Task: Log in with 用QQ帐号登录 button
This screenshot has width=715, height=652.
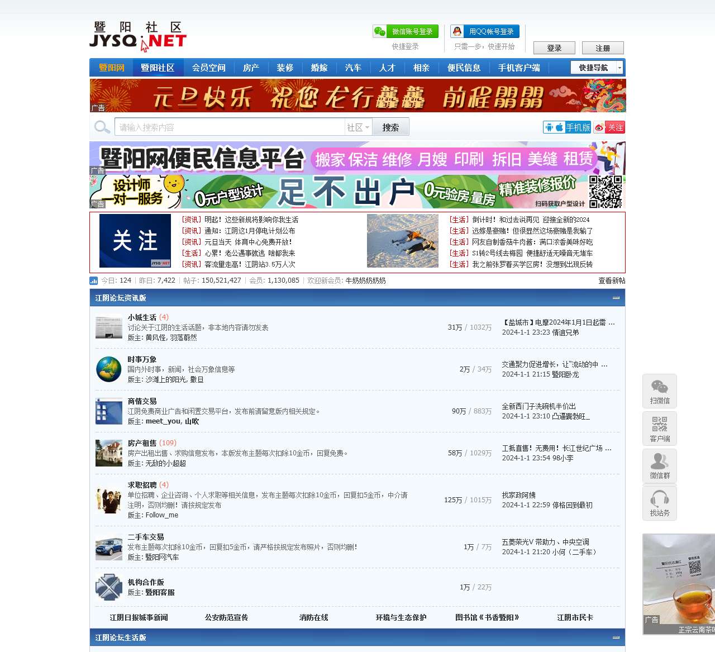Action: coord(485,31)
